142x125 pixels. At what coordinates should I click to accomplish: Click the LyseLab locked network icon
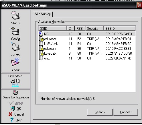pyautogui.click(x=42, y=53)
